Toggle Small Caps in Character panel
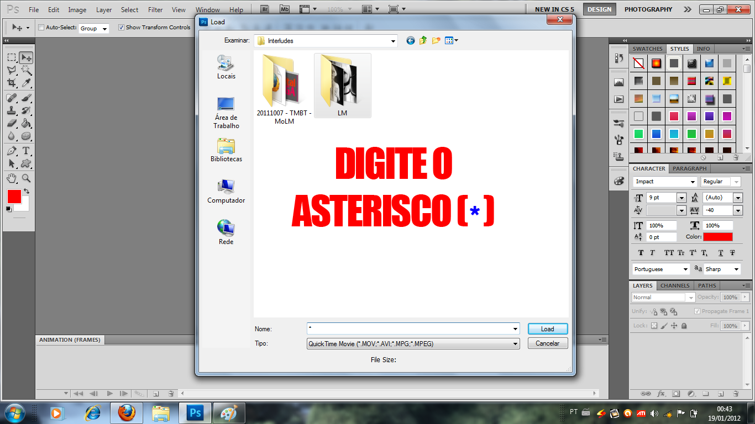The height and width of the screenshot is (424, 755). (681, 253)
